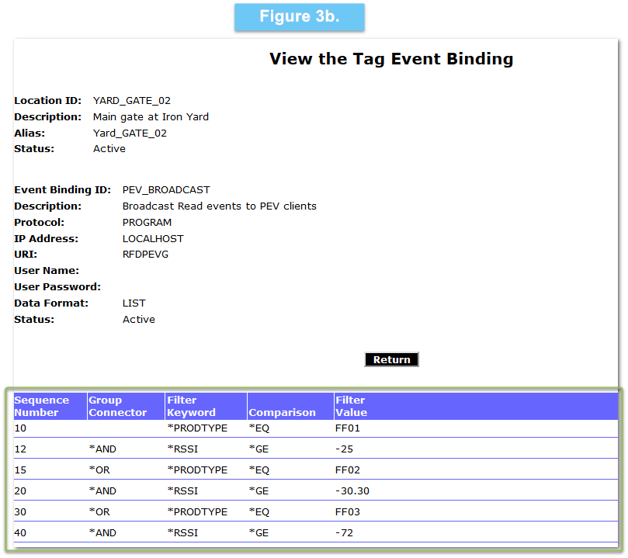Click the Group Connector column header
Viewport: 628px width, 558px height.
[x=126, y=407]
